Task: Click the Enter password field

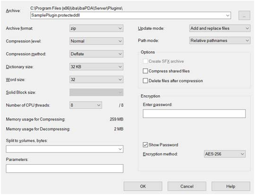Action: coord(194,113)
